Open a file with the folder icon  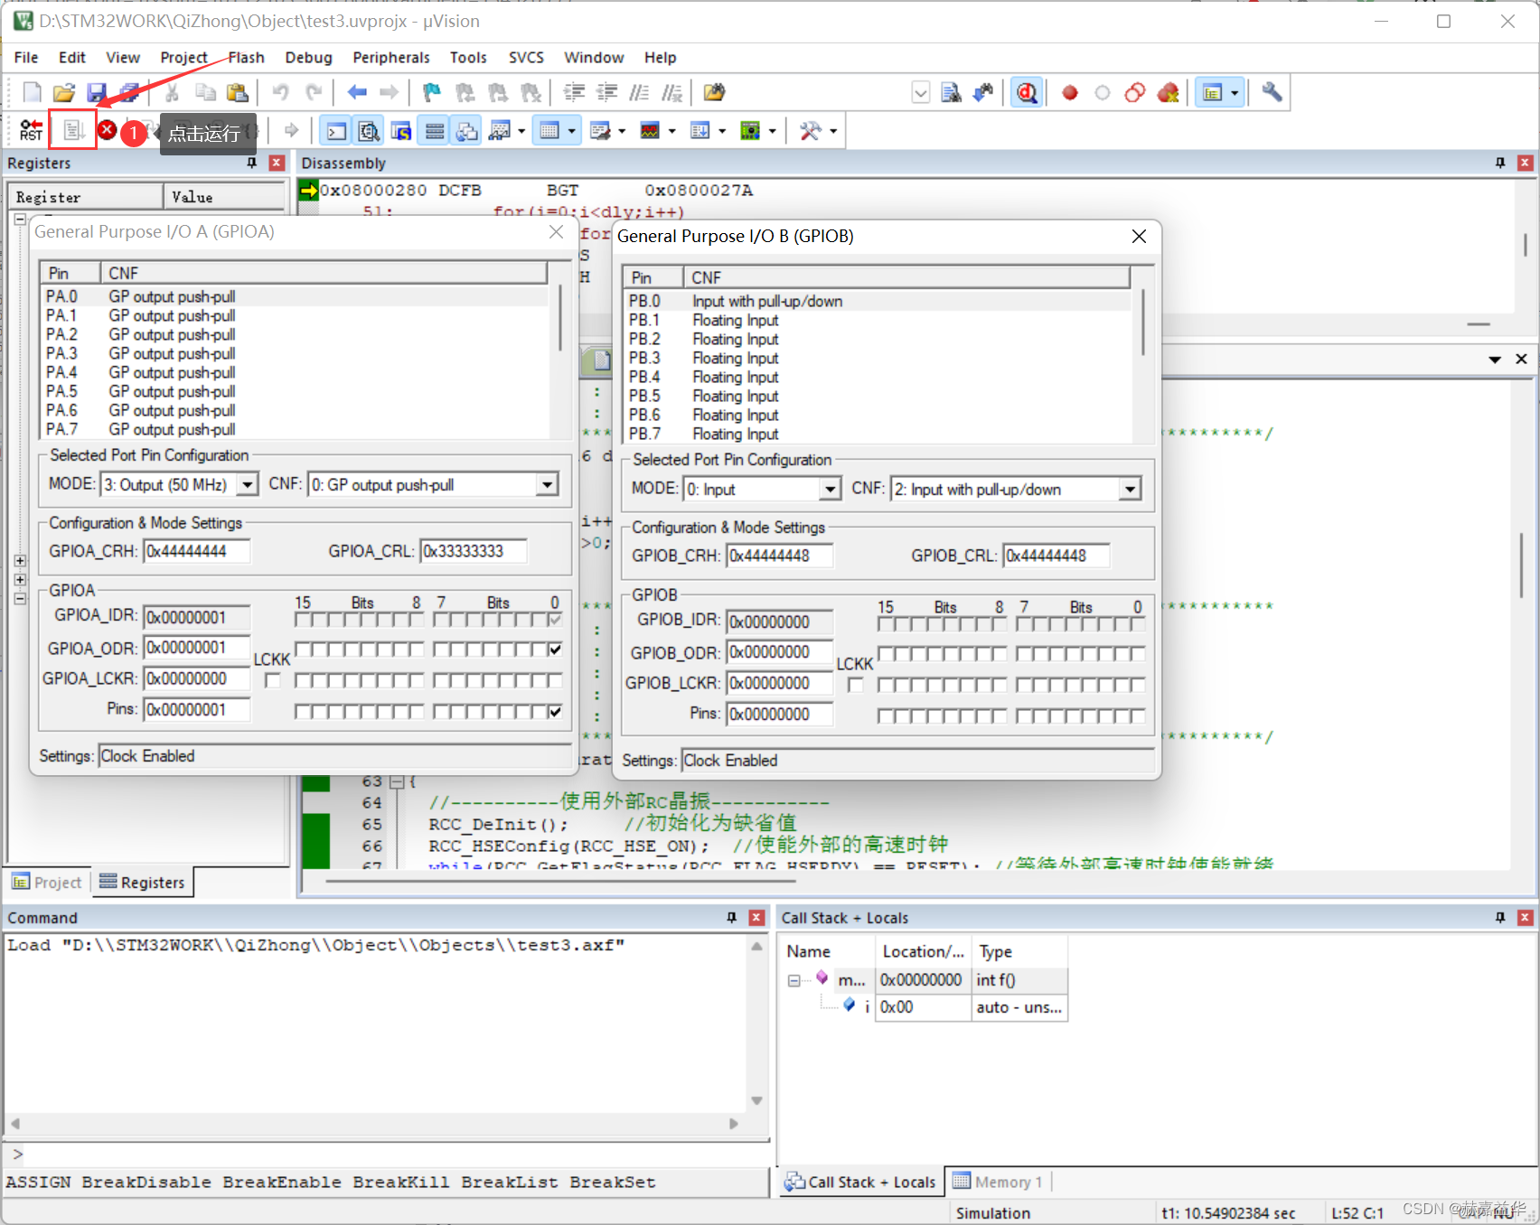point(64,92)
